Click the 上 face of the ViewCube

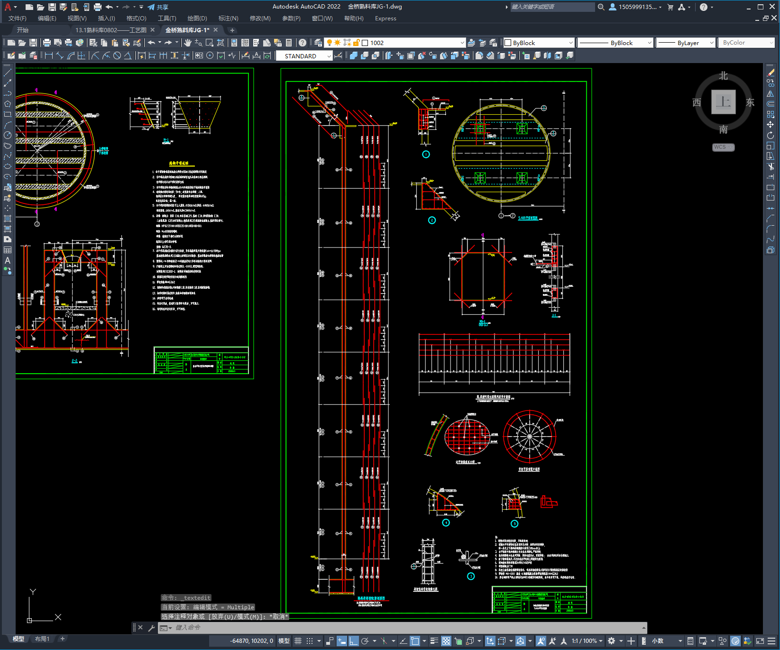pos(723,102)
